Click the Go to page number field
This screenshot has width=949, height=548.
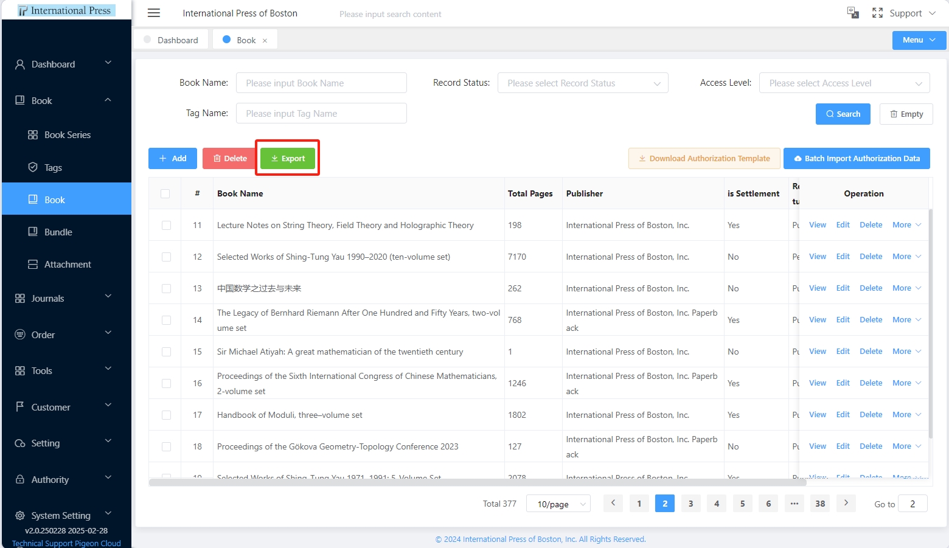pyautogui.click(x=912, y=504)
